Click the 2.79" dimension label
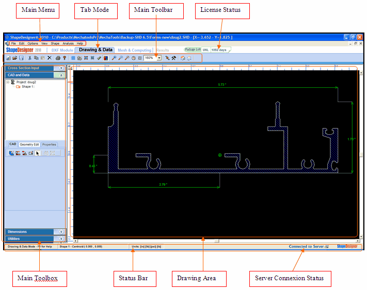 pos(163,184)
